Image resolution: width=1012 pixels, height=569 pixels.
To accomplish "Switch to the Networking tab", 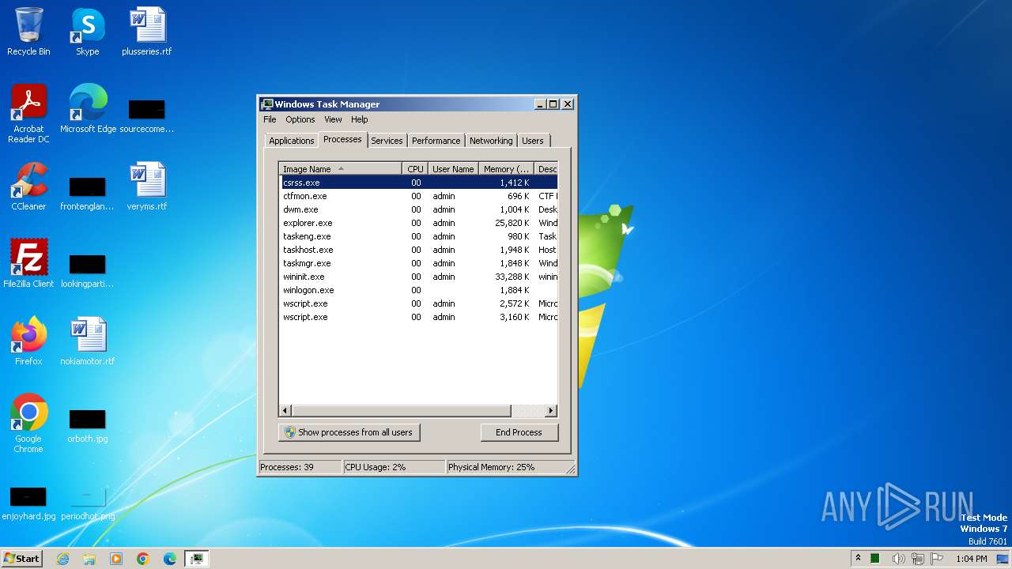I will point(491,141).
